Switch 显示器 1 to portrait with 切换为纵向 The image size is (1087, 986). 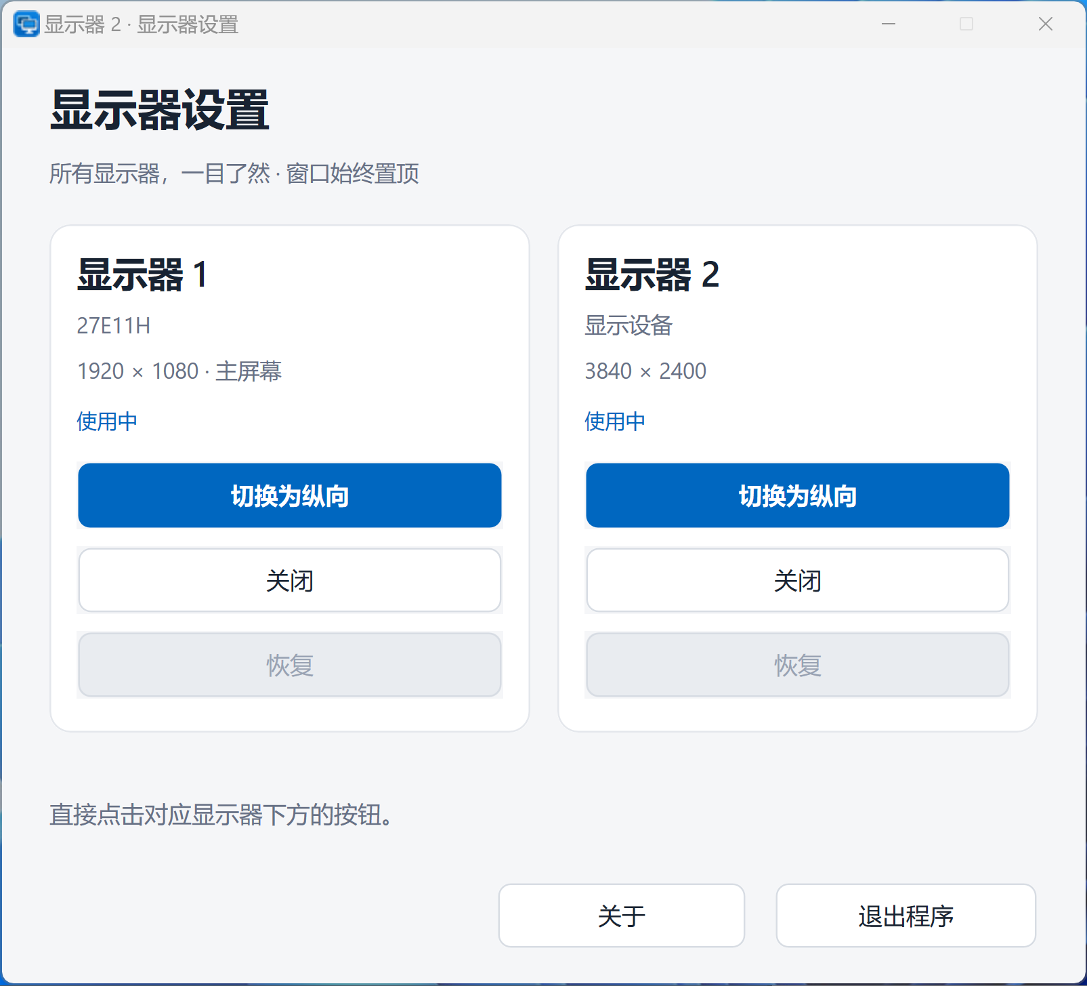[x=290, y=495]
